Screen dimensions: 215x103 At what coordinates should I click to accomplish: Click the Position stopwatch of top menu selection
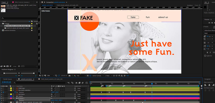[15, 92]
